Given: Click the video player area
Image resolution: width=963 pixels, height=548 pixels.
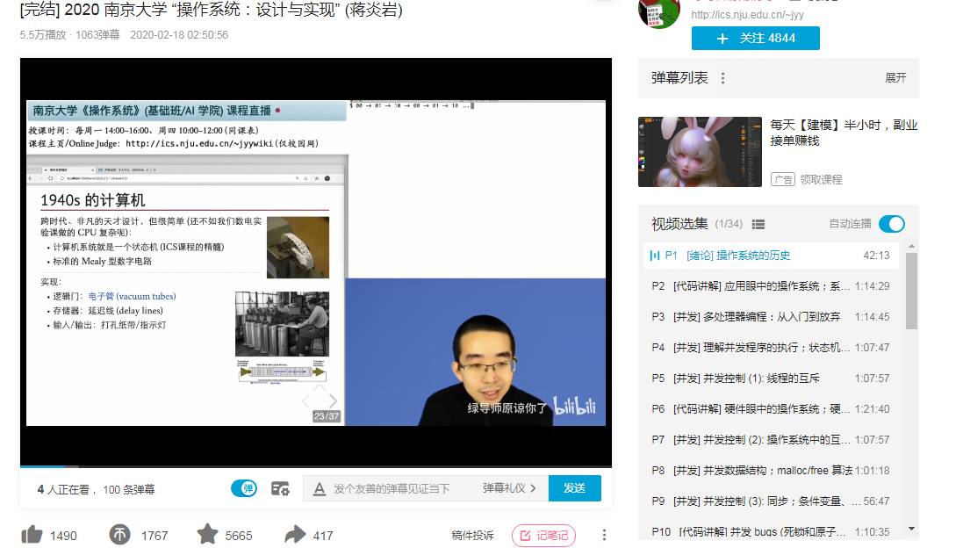Looking at the screenshot, I should pyautogui.click(x=316, y=261).
